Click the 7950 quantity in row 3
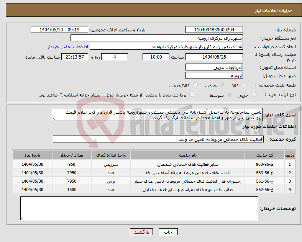 coord(72,181)
